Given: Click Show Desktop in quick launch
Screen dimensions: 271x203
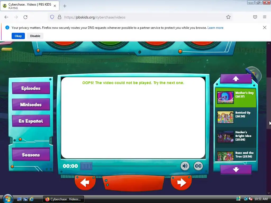Looking at the screenshot, I should click(x=19, y=199).
